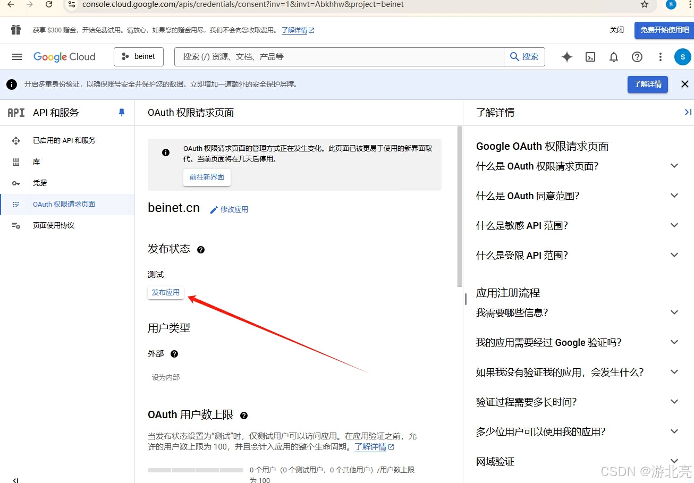The width and height of the screenshot is (694, 483).
Task: Click 免费开始使用吧 button
Action: coord(664,30)
